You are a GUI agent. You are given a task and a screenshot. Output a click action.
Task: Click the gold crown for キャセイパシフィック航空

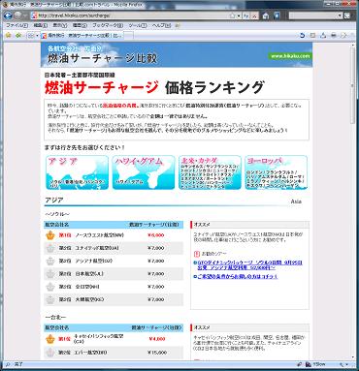(50, 339)
